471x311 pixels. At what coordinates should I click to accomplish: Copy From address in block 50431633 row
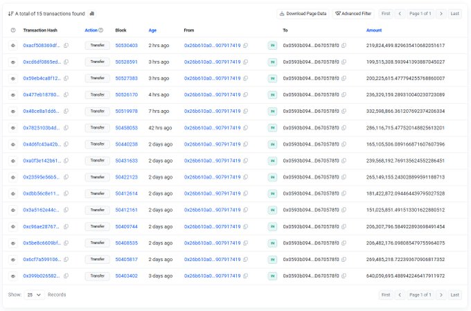pyautogui.click(x=246, y=161)
